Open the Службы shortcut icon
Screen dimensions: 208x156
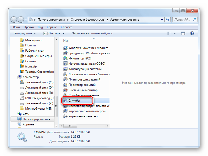point(65,101)
